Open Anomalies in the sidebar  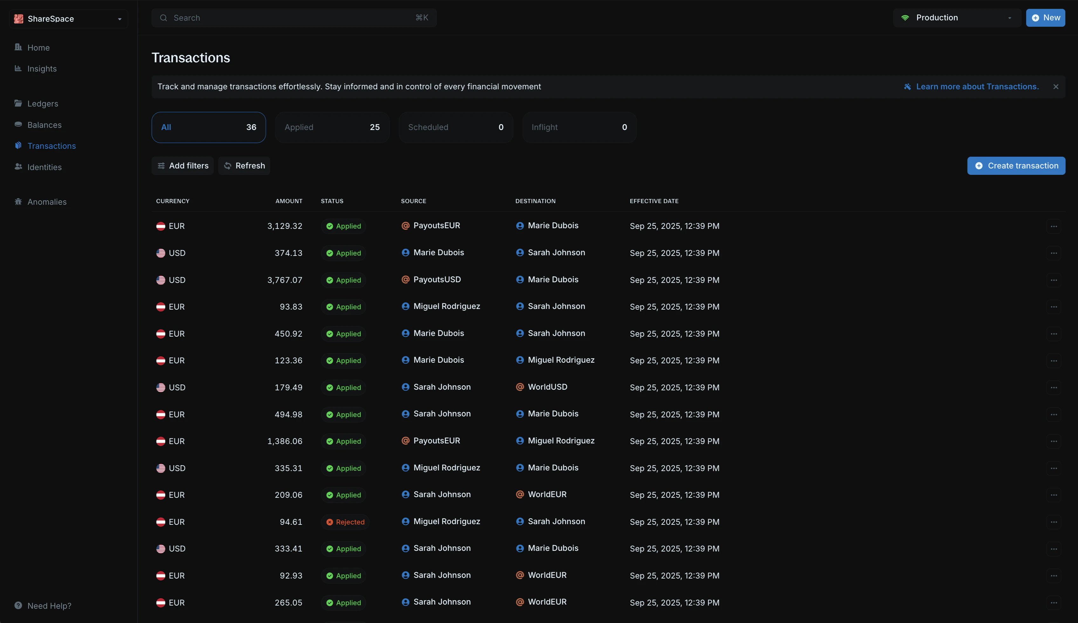tap(47, 202)
